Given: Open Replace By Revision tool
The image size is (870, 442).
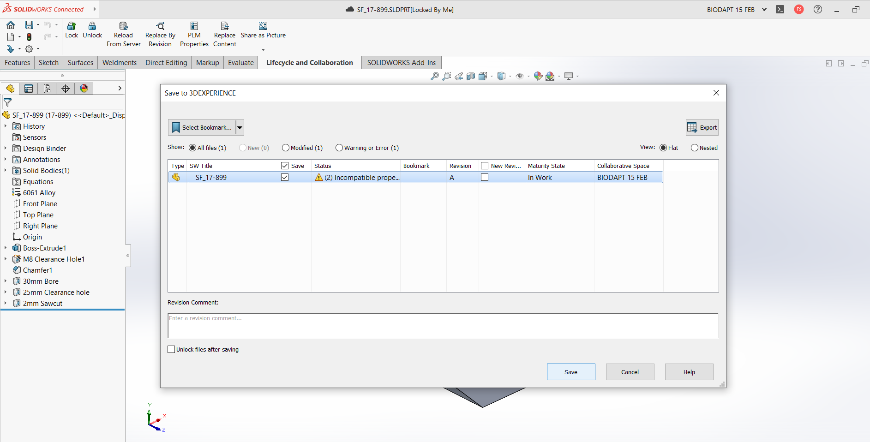Looking at the screenshot, I should pyautogui.click(x=160, y=34).
